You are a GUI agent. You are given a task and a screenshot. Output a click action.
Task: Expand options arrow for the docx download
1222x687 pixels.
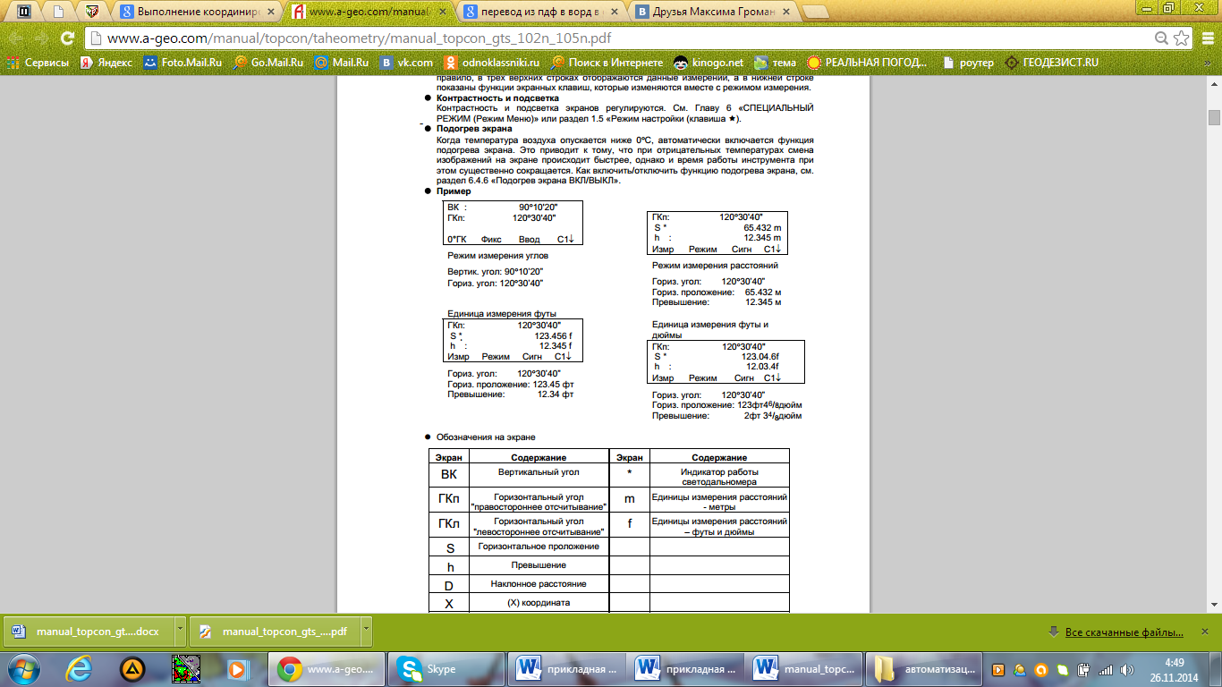click(x=180, y=631)
